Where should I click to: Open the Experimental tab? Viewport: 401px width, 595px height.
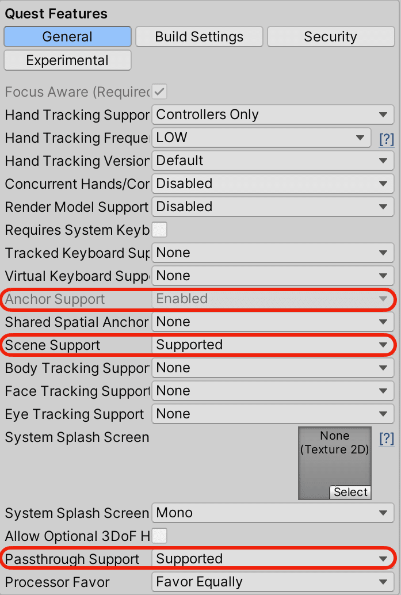pyautogui.click(x=67, y=60)
